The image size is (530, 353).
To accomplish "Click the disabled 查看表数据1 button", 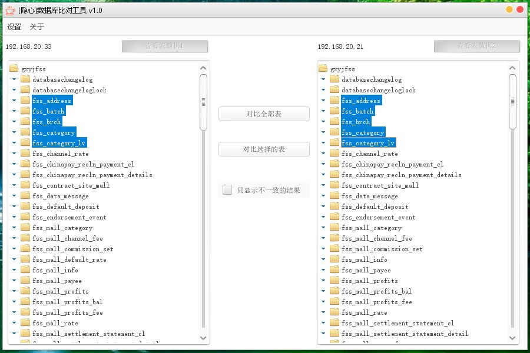I will (165, 46).
